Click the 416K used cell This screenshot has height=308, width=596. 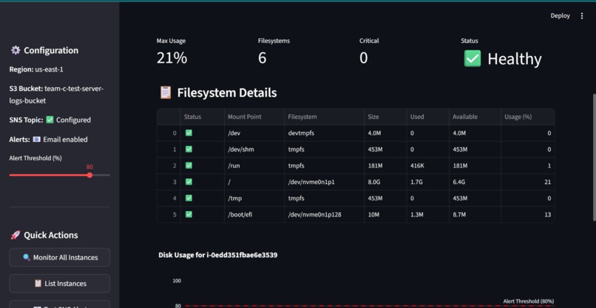427,165
